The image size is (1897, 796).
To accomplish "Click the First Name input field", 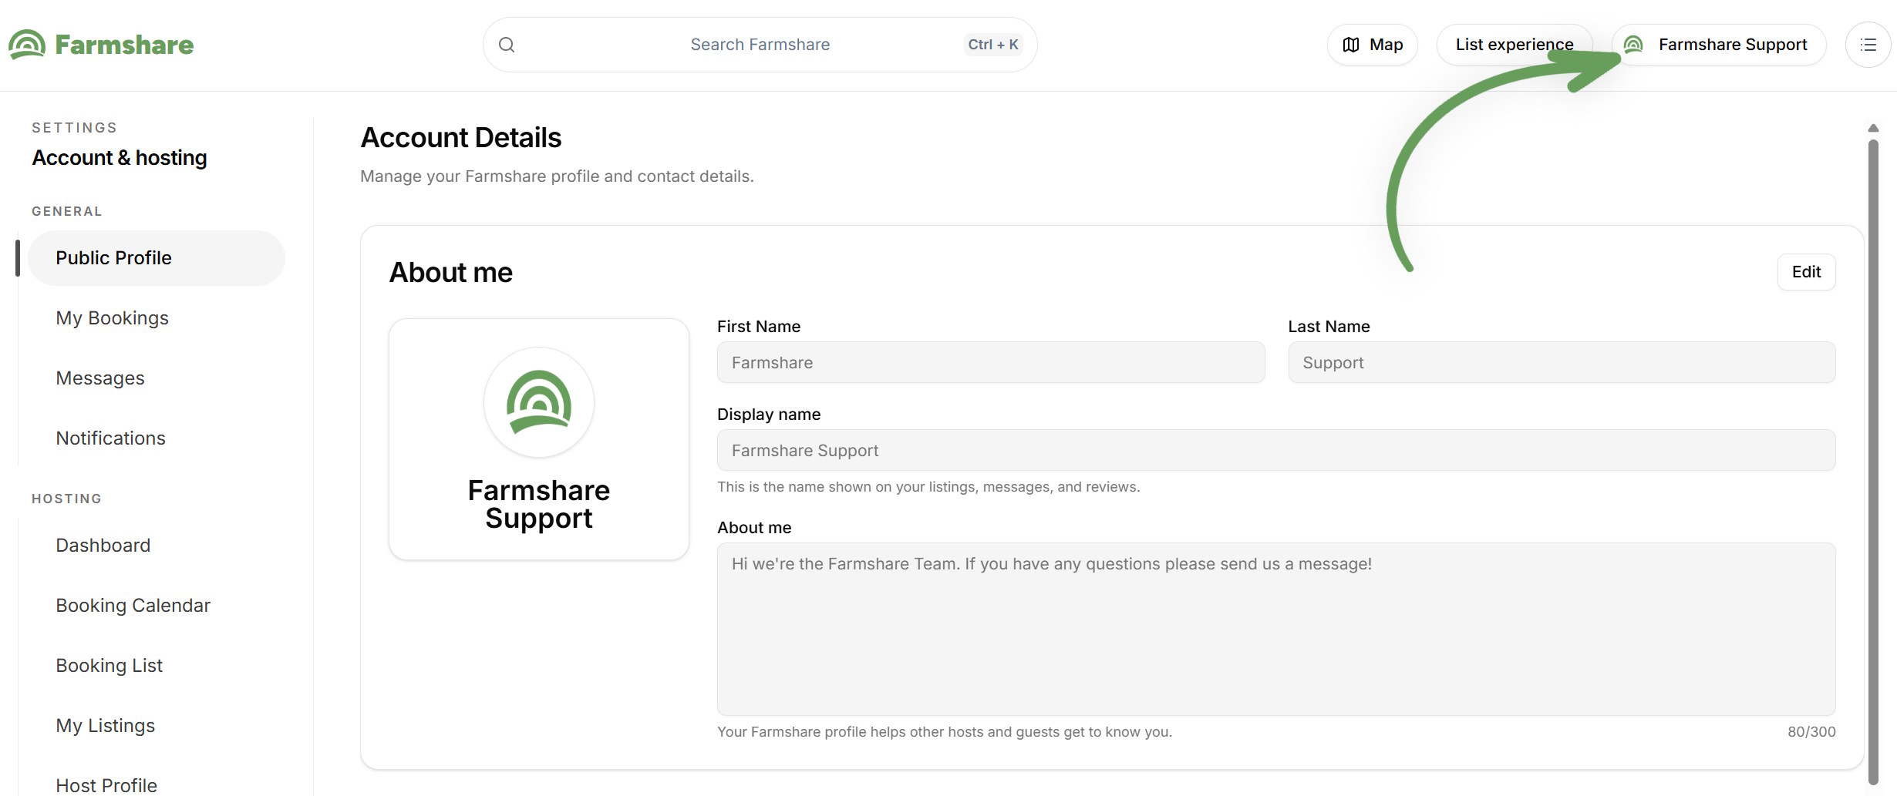I will point(991,362).
